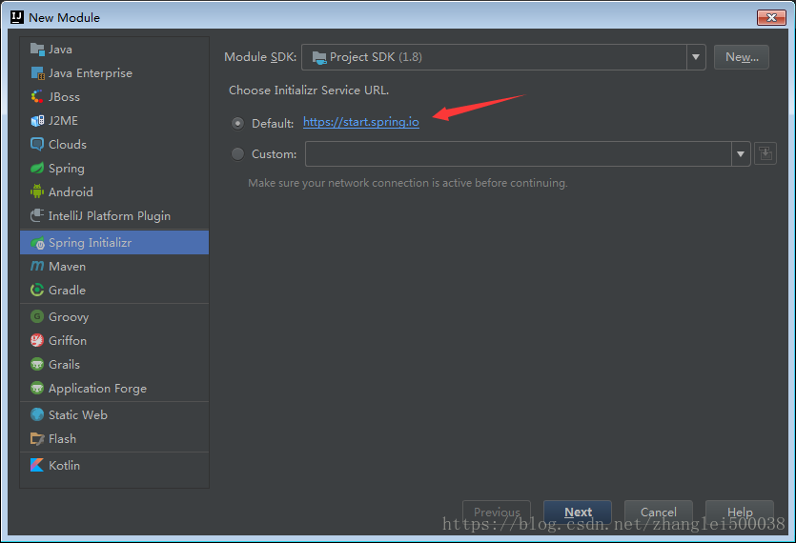Screen dimensions: 796x543
Task: Click the Kotlin K icon
Action: [37, 465]
